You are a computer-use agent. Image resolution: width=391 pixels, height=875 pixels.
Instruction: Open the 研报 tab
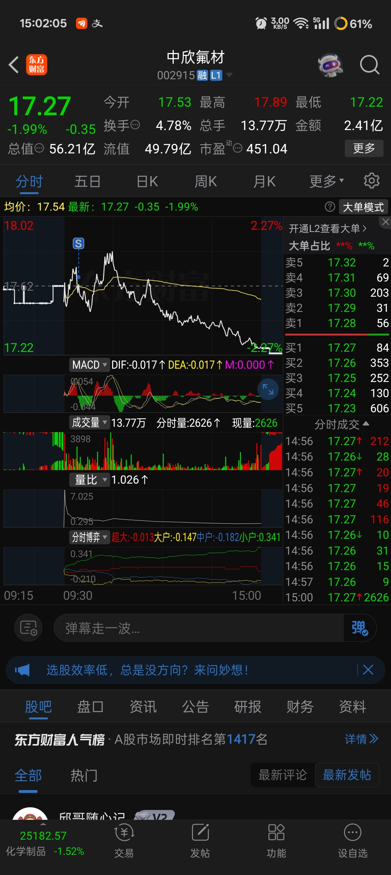[x=248, y=707]
